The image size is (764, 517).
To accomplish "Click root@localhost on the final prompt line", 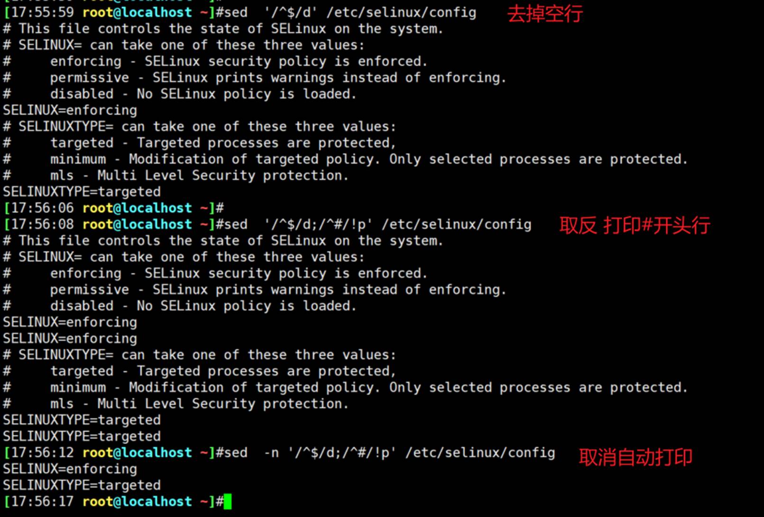I will coord(137,501).
